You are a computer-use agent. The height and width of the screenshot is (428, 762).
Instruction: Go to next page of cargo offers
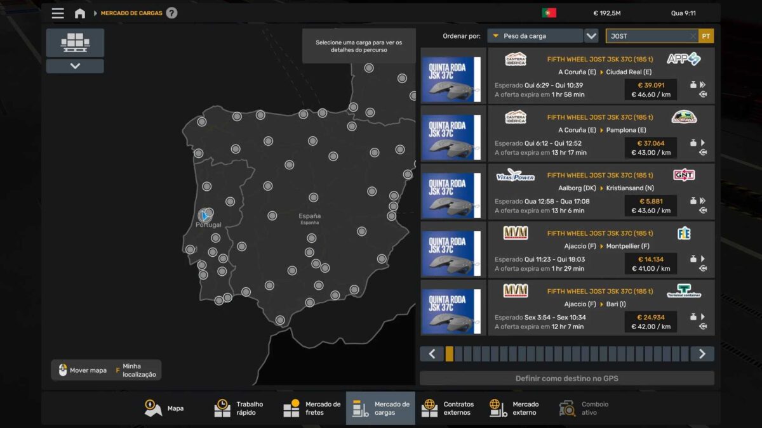click(x=702, y=354)
